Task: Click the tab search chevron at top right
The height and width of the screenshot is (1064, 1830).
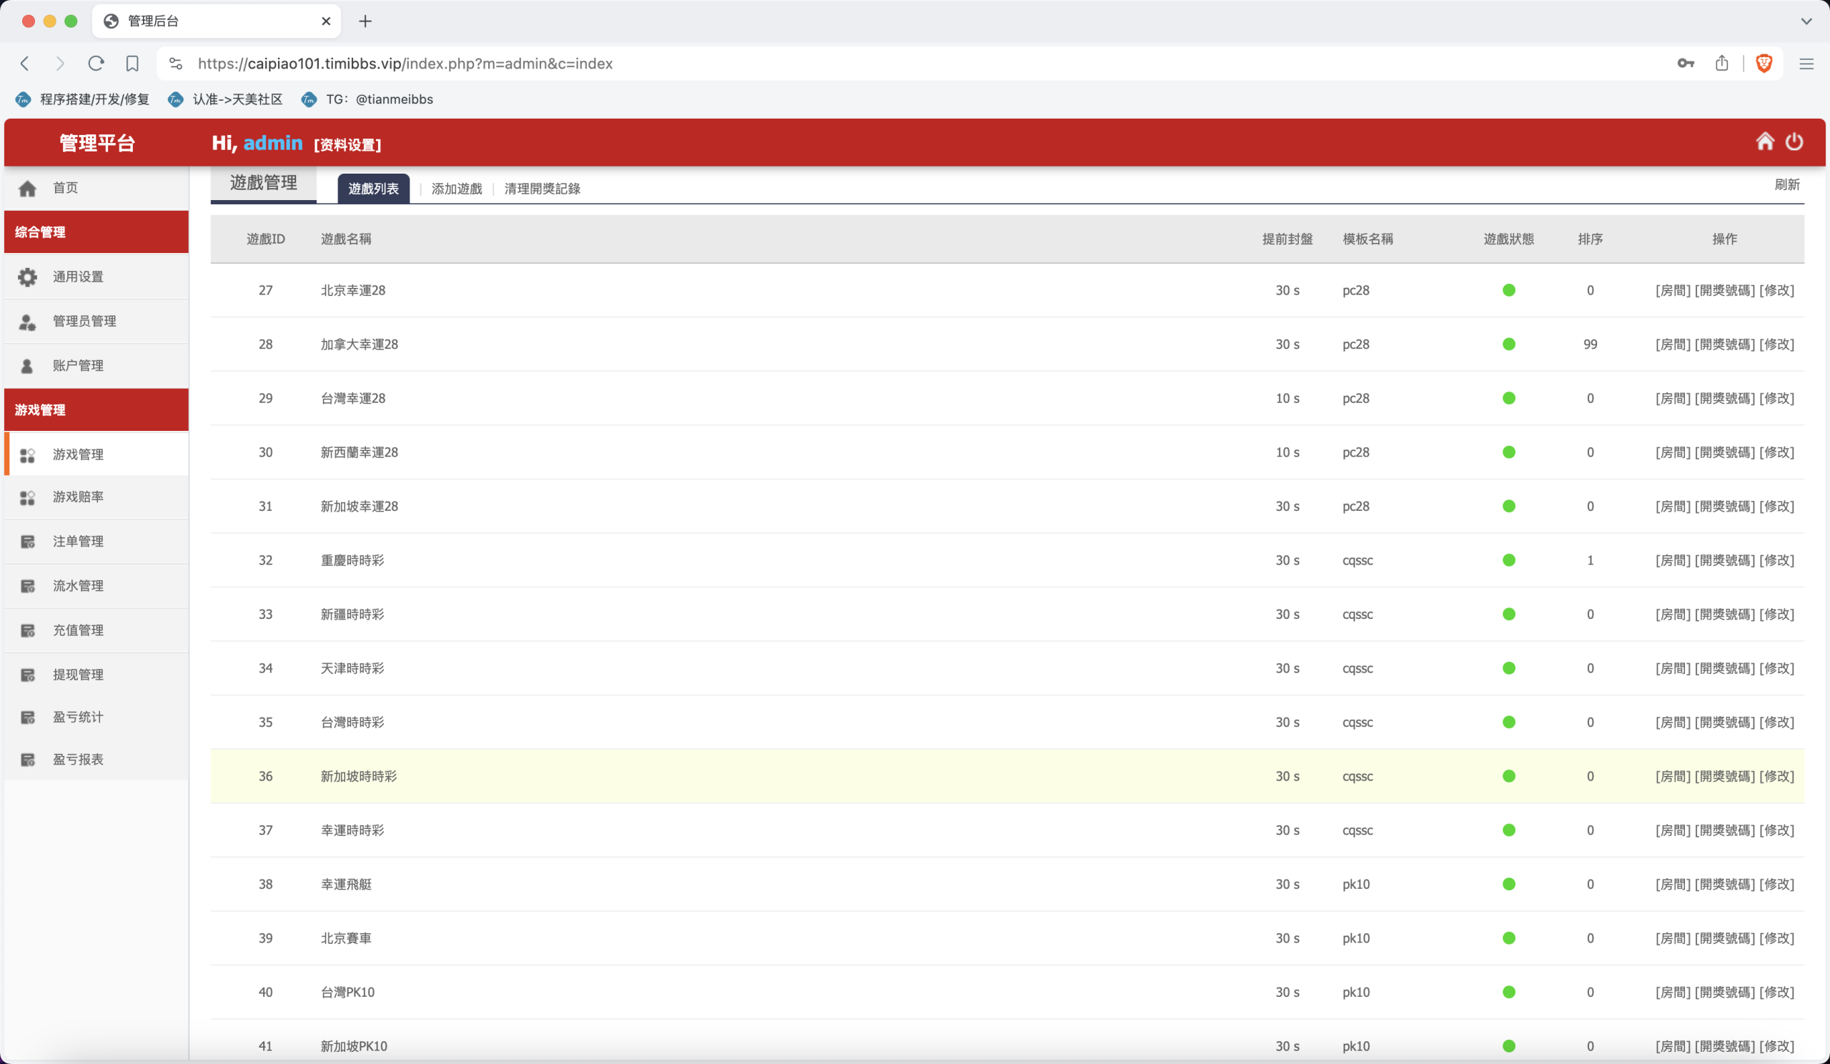Action: click(x=1806, y=21)
